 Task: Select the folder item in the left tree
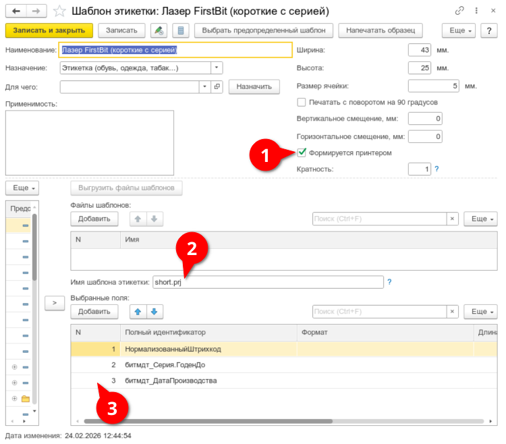(x=26, y=399)
